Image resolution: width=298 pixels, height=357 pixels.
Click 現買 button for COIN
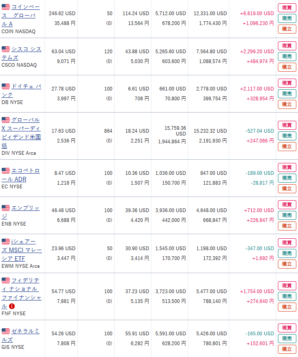(x=287, y=8)
